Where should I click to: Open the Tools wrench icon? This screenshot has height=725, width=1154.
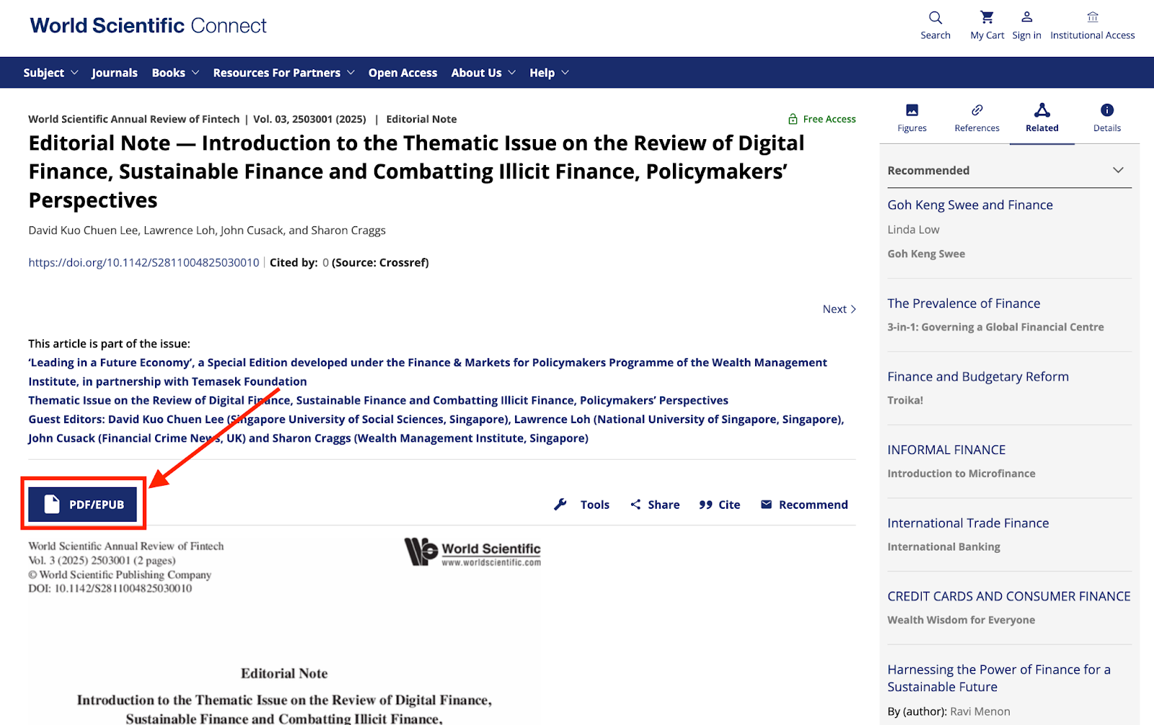pos(560,504)
